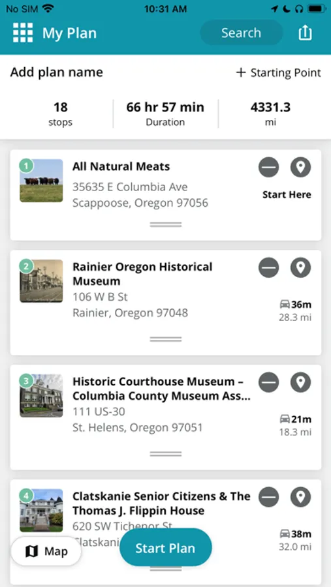Click the Search button
Screen dimensions: 331x587
point(241,33)
